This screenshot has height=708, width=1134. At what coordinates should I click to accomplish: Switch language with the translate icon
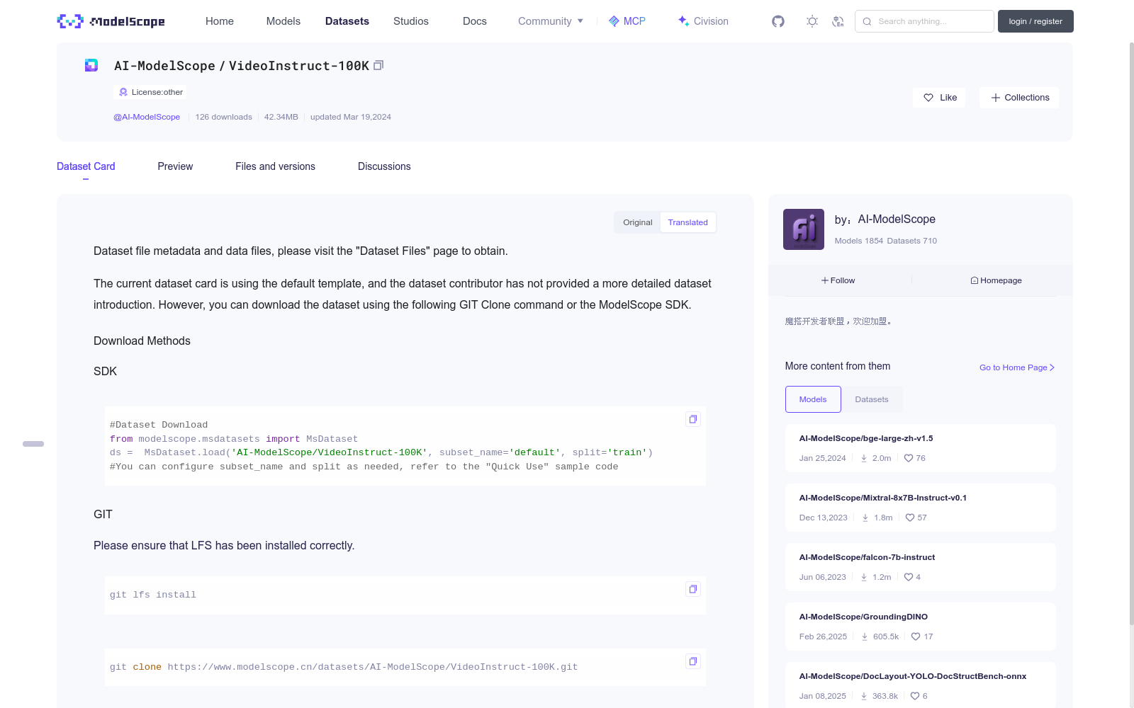(x=838, y=21)
